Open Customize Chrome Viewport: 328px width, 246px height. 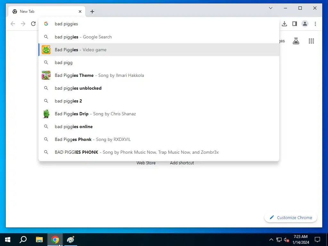click(x=291, y=217)
